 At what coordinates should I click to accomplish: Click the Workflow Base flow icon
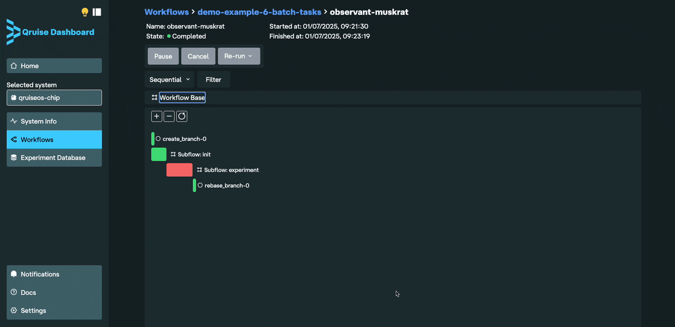(154, 98)
